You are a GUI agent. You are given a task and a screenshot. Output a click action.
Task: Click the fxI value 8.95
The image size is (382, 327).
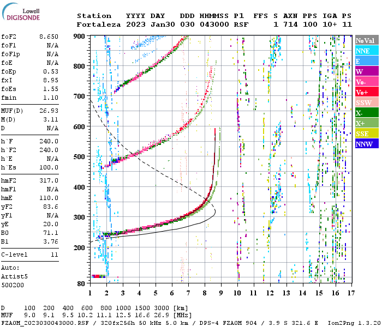51,80
